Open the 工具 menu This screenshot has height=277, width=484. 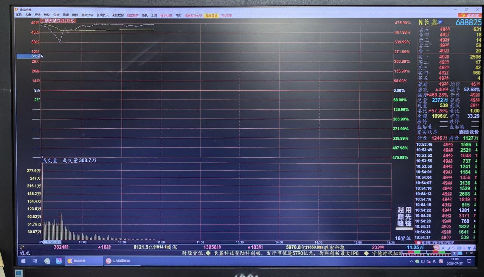coord(154,16)
